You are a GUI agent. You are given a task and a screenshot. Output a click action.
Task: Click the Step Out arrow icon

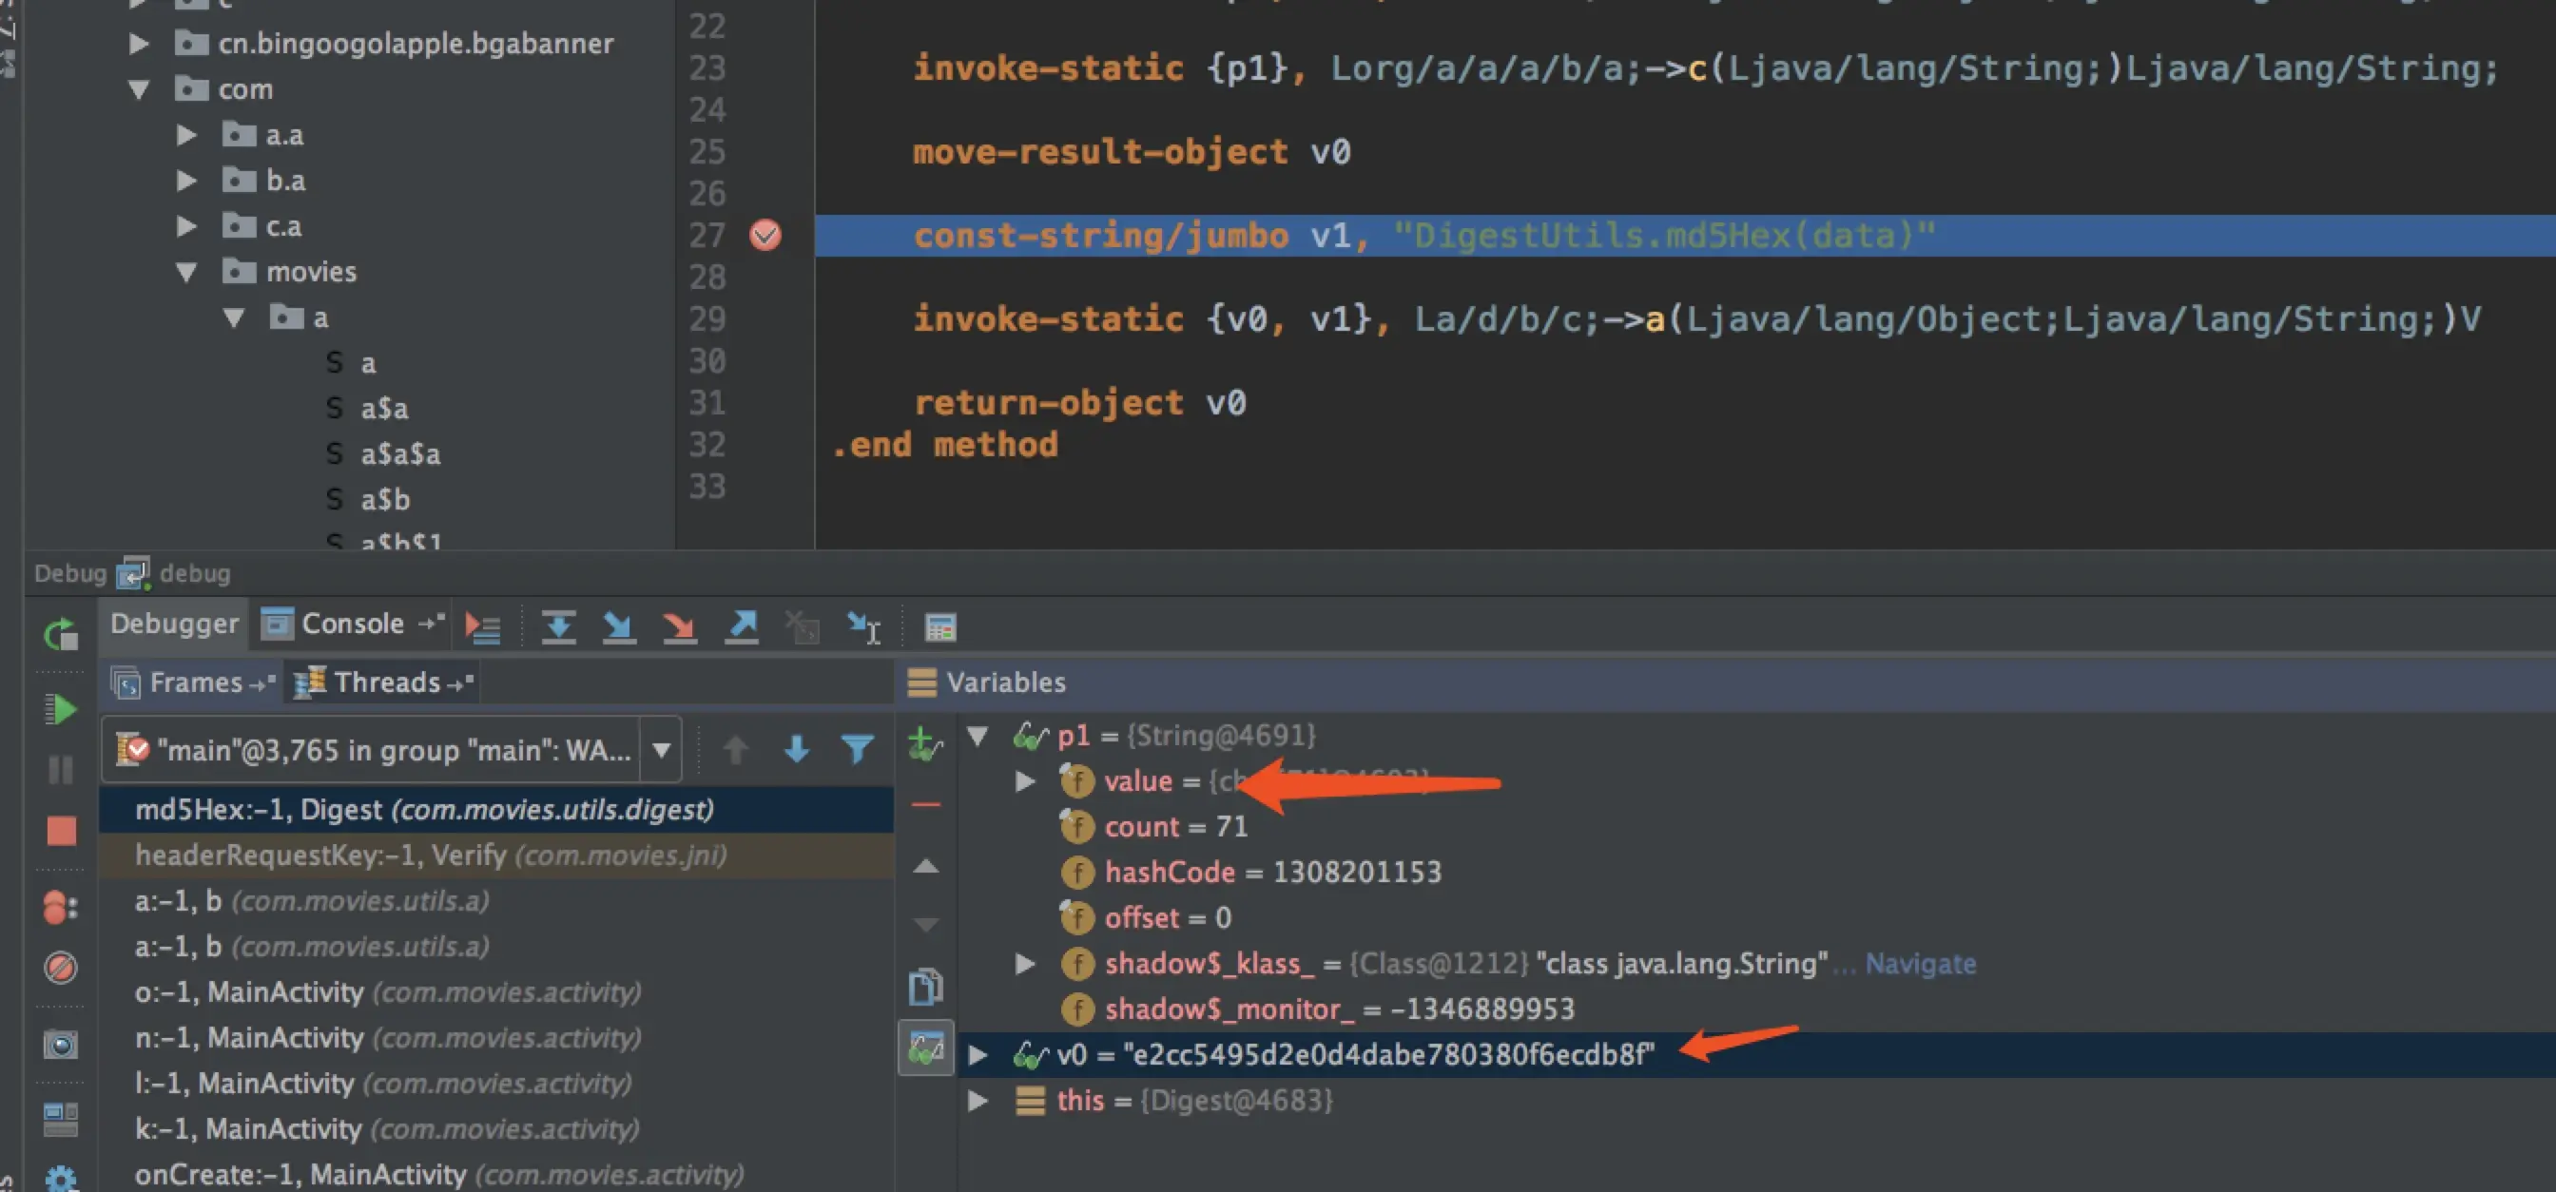(x=741, y=626)
